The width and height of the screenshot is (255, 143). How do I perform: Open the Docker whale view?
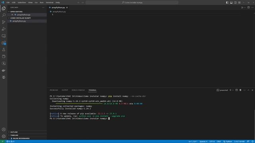(x=4, y=70)
